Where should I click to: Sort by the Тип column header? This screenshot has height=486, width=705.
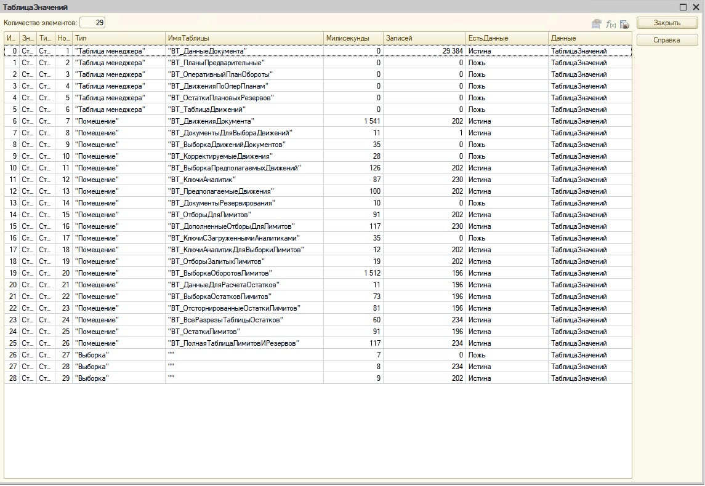119,38
